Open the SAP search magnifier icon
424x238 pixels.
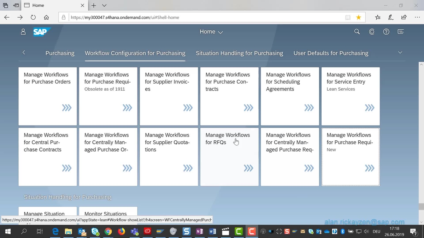[x=357, y=32]
